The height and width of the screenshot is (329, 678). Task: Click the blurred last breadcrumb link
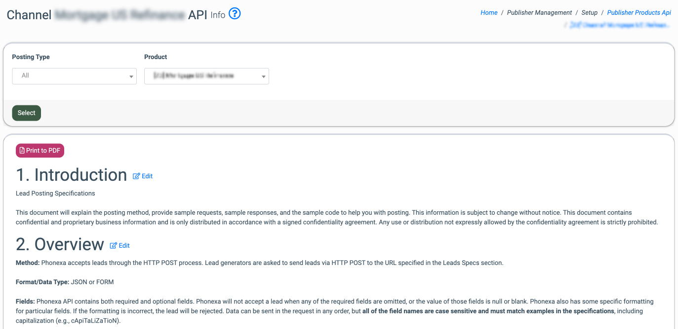[x=620, y=25]
